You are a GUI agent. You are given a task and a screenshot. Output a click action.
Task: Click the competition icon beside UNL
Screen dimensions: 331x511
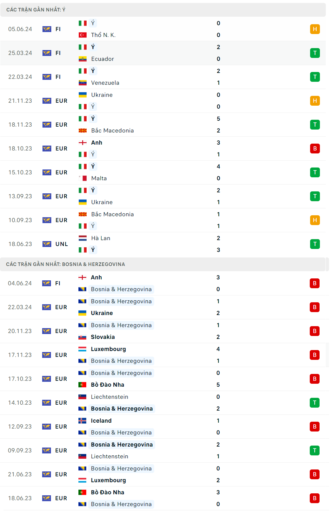pyautogui.click(x=47, y=244)
